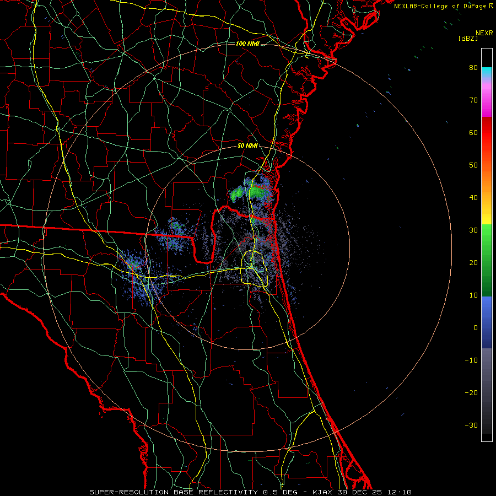Click the SUPER-RESOLUTION BASE REFLECTIVITY caption text

tap(175, 492)
